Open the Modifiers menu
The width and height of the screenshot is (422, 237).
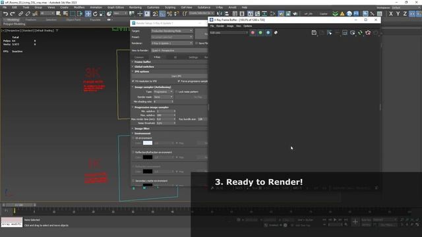79,7
